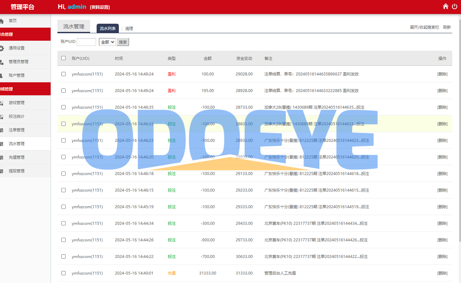The image size is (461, 283).
Task: Click the admin username in header
Action: click(x=77, y=7)
